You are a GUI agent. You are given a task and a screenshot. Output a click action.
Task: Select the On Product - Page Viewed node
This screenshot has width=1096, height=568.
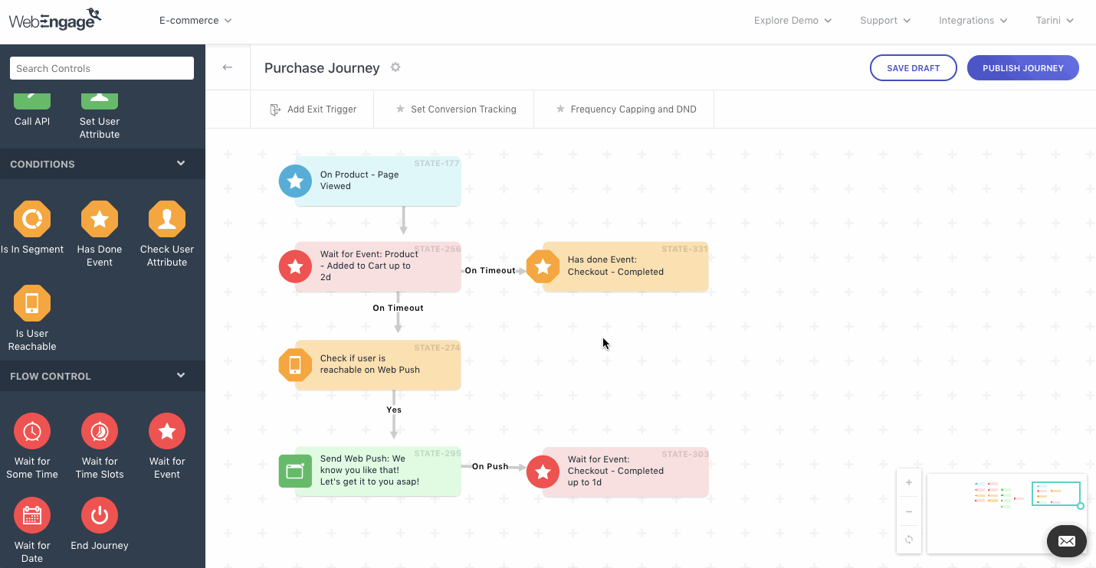(378, 181)
